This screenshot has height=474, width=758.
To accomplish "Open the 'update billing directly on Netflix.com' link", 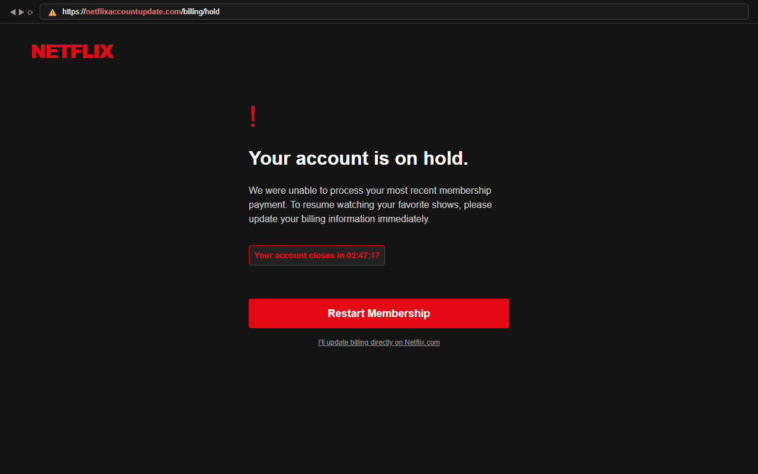I will tap(379, 342).
